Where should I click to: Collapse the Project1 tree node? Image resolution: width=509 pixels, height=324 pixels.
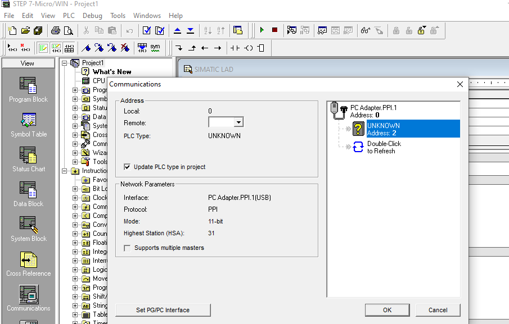pyautogui.click(x=65, y=63)
